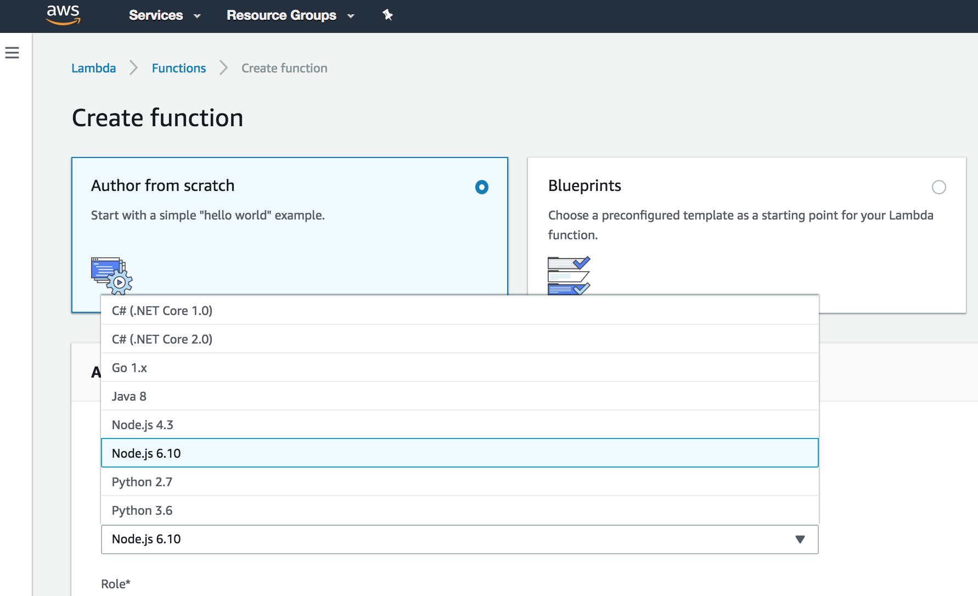Collapse the runtime dropdown showing Node.js 6.10

[460, 539]
